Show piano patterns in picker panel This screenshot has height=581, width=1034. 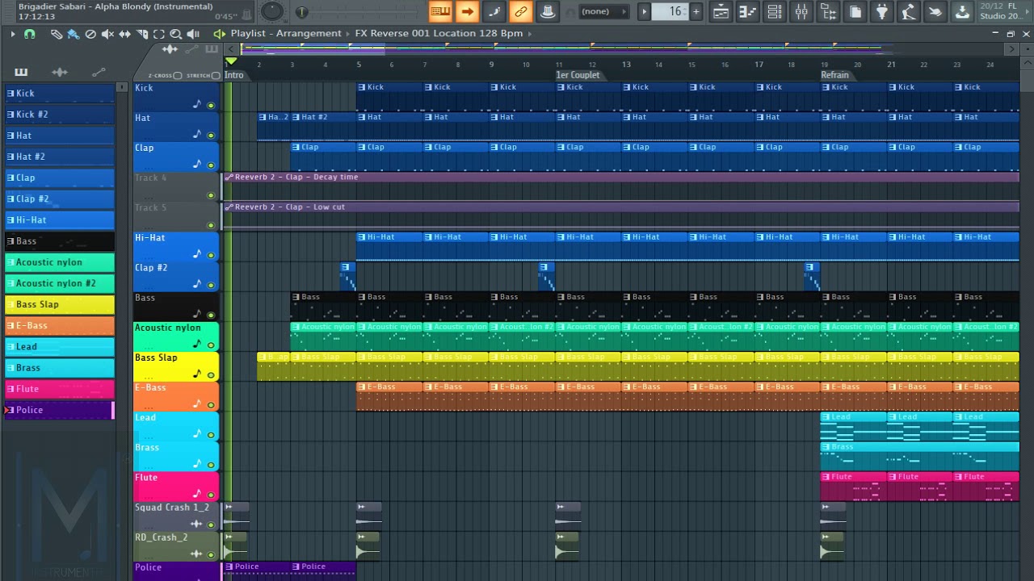tap(21, 73)
